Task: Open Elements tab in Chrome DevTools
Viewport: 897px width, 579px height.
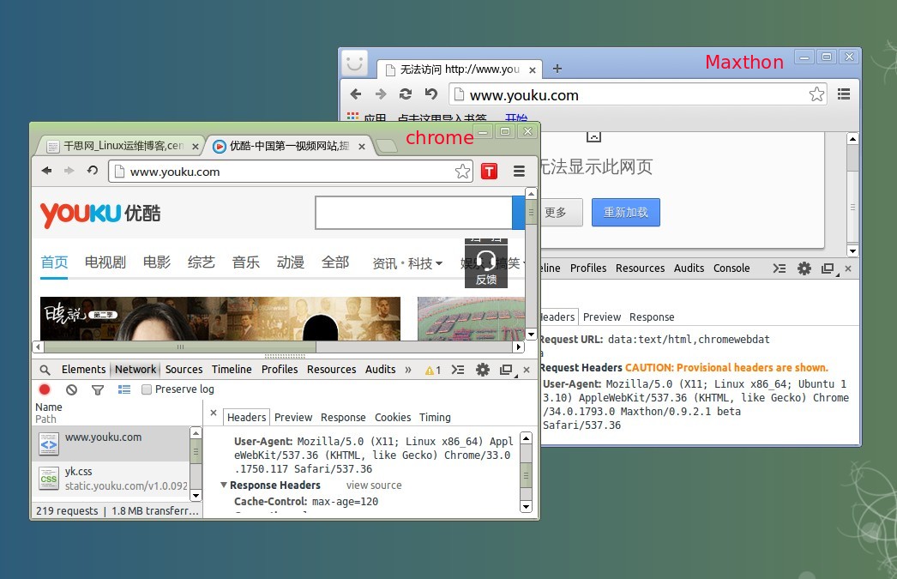Action: [x=83, y=370]
